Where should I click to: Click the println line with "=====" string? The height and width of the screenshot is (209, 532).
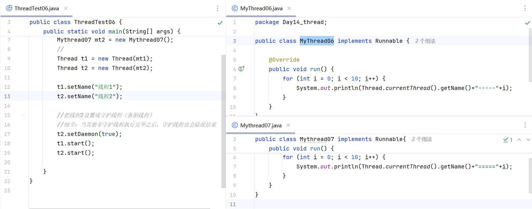[x=404, y=166]
